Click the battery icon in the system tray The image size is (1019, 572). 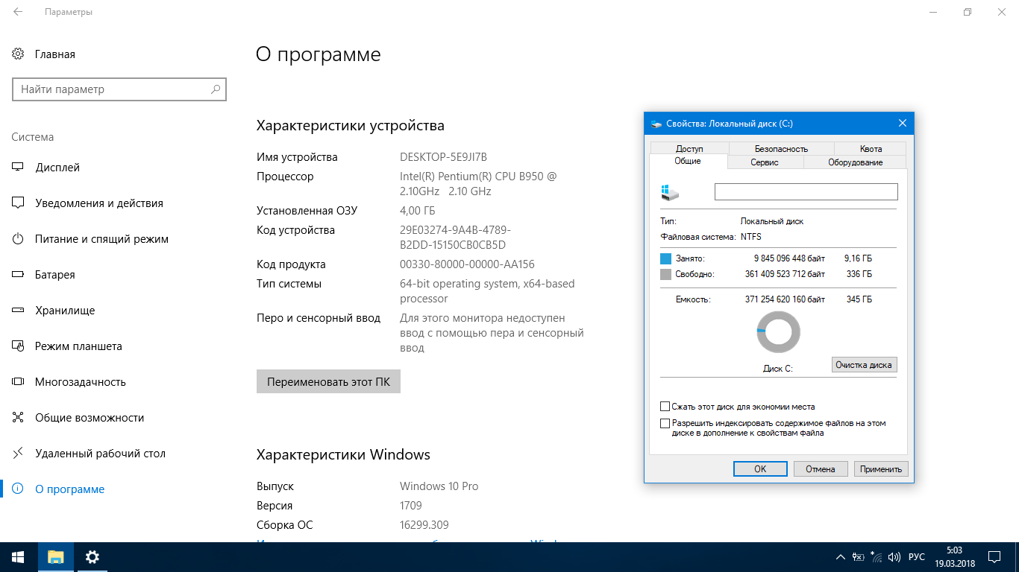[x=859, y=557]
